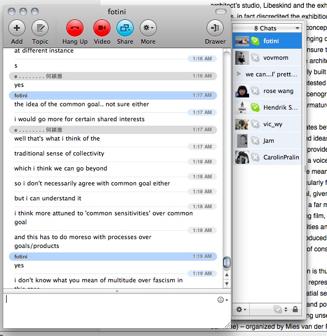
Task: Start video with the Video button
Action: pyautogui.click(x=102, y=28)
